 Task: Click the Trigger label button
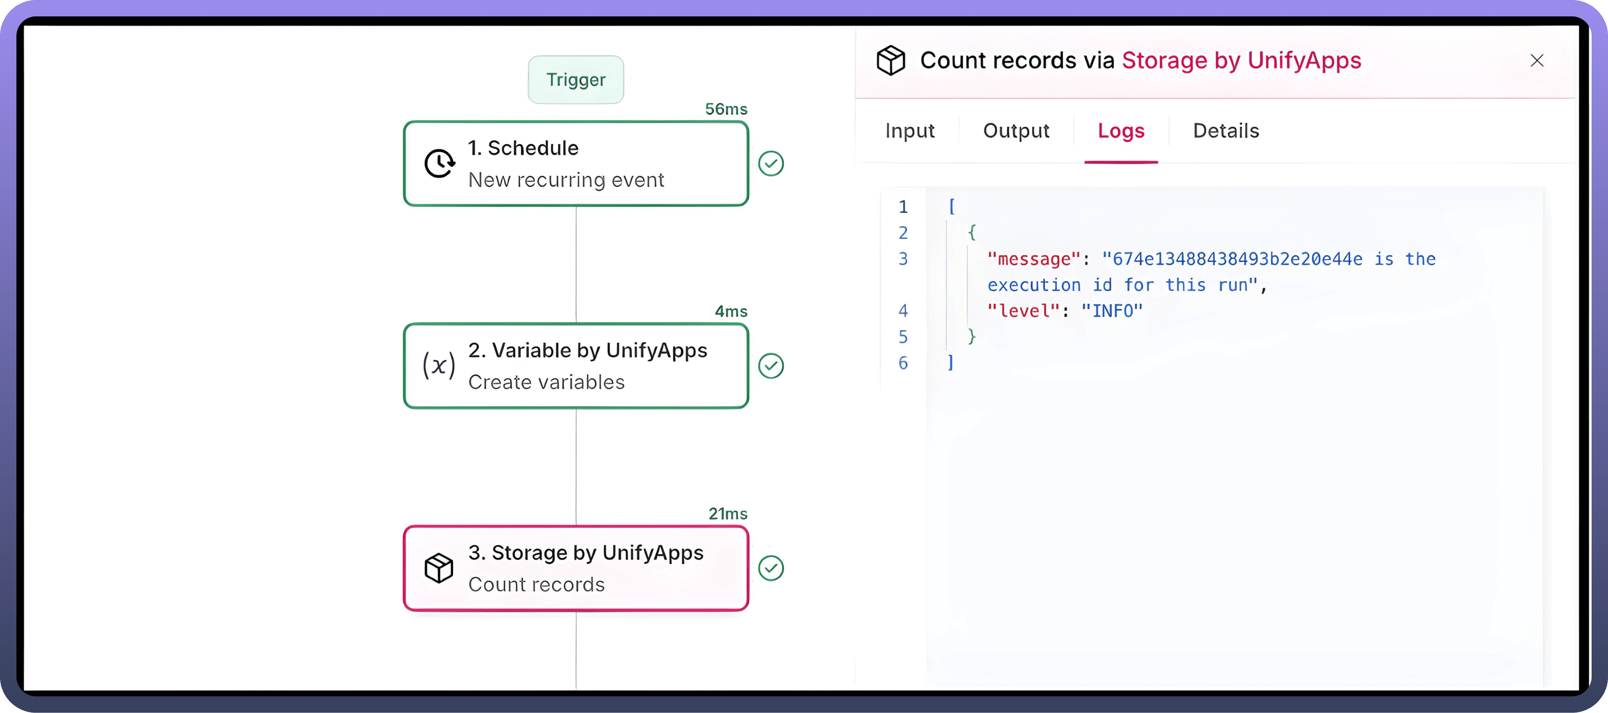576,80
